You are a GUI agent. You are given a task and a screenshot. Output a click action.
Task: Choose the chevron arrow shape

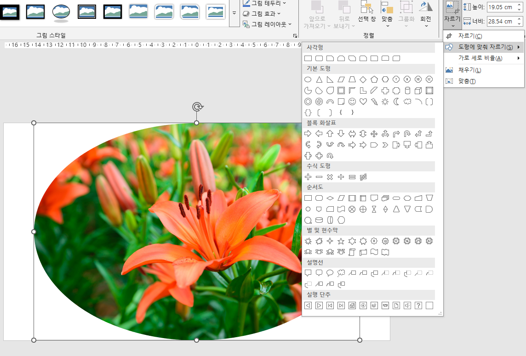coord(385,145)
